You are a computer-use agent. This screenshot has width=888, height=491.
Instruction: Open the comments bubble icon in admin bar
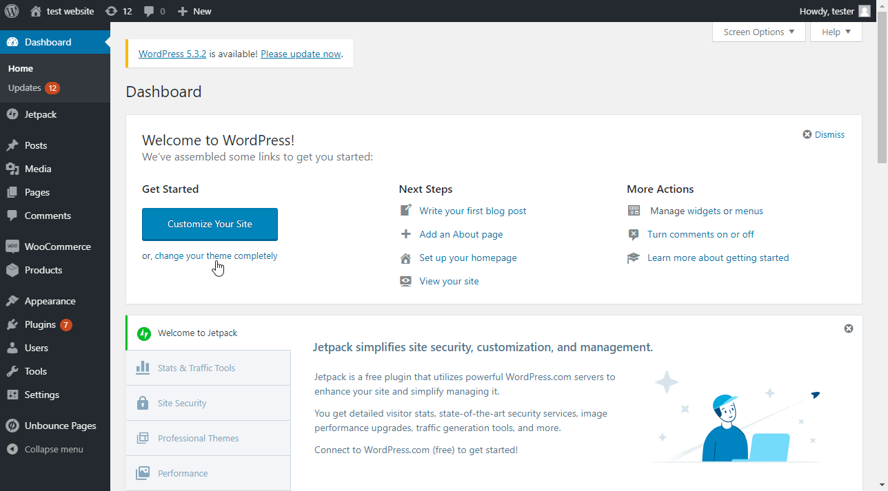(x=149, y=12)
